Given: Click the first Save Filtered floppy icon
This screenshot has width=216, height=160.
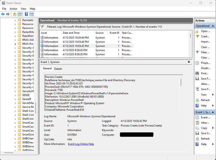Looking at the screenshot, I should click(197, 79).
